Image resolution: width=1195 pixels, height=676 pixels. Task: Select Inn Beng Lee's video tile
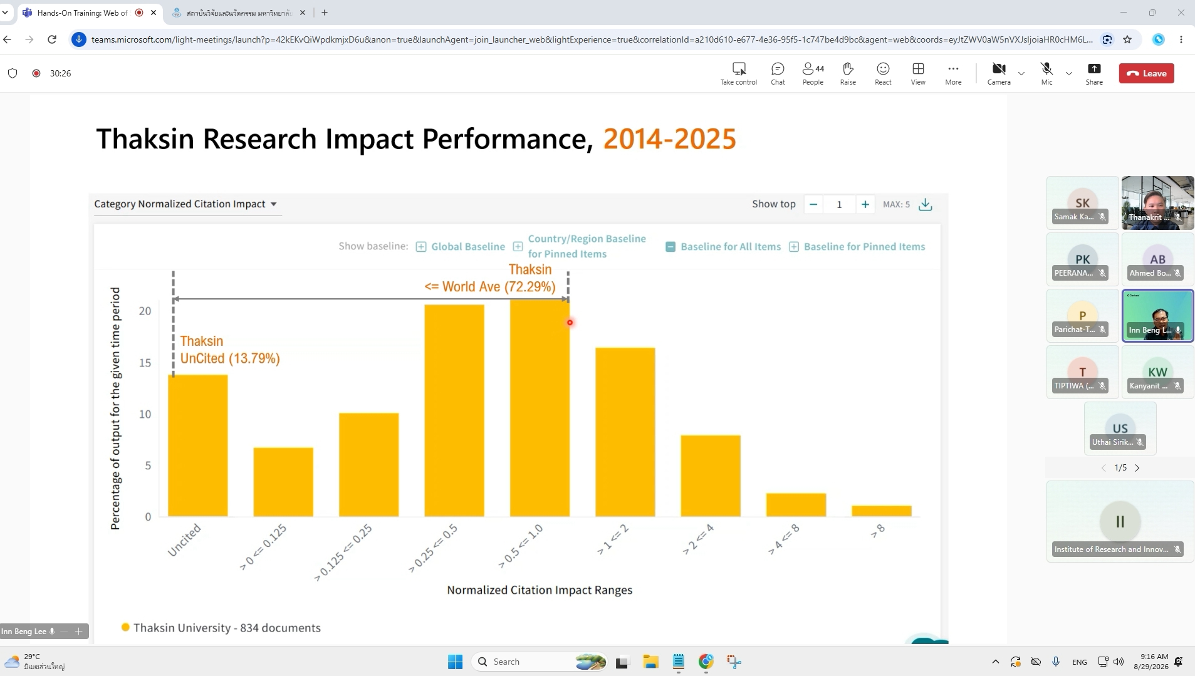point(1157,316)
